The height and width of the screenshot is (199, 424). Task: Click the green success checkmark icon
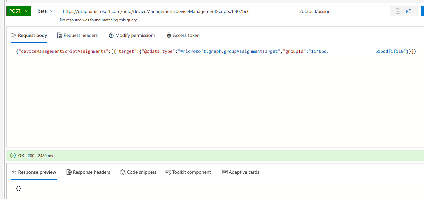click(x=13, y=155)
